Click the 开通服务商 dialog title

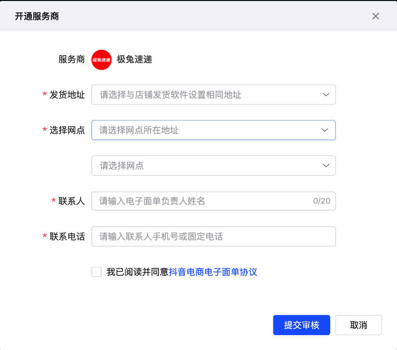36,16
